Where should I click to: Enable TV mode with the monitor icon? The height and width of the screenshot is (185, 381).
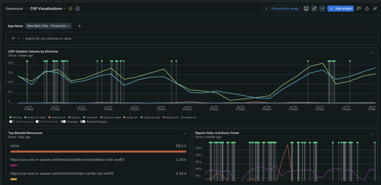tap(306, 9)
